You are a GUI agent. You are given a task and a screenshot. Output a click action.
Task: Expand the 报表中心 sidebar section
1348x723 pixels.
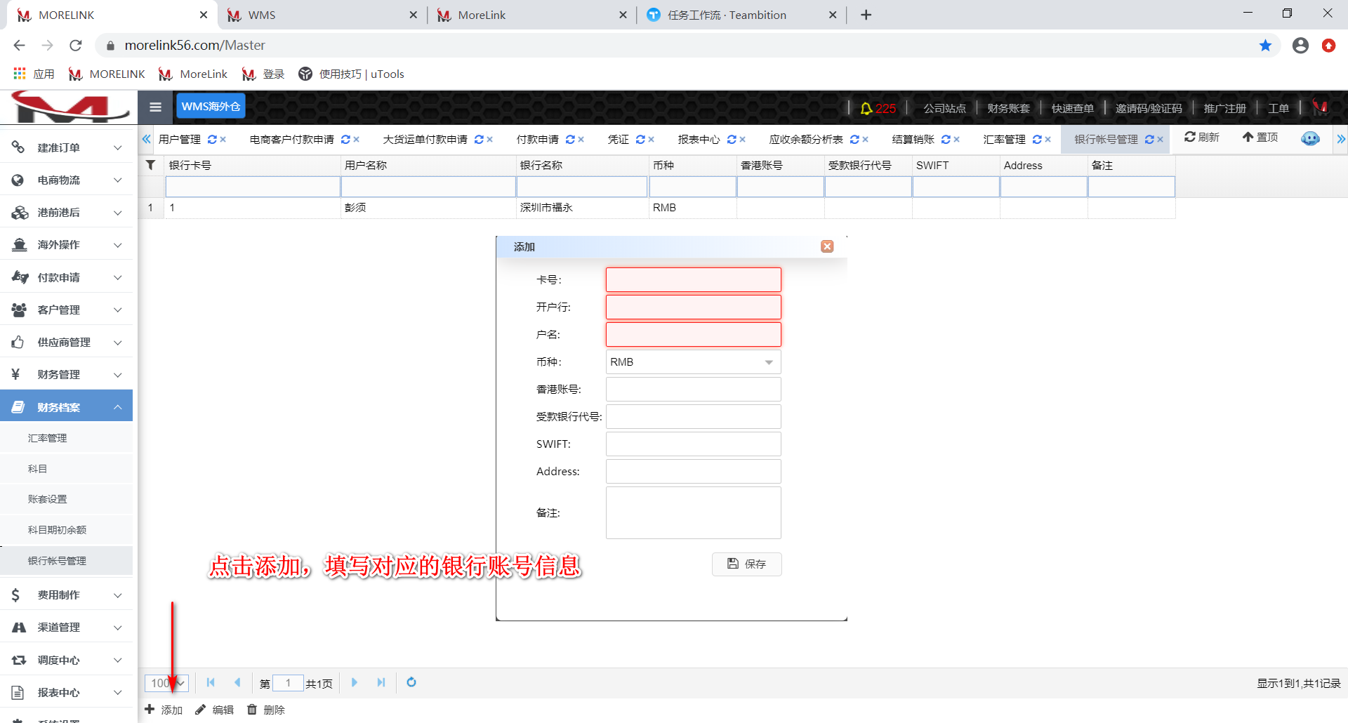point(67,692)
